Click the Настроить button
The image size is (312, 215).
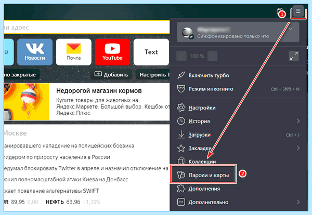click(153, 74)
